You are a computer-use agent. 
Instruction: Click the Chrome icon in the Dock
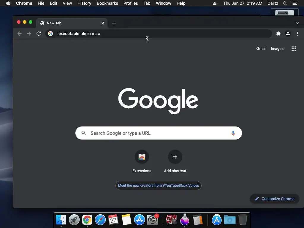[87, 220]
